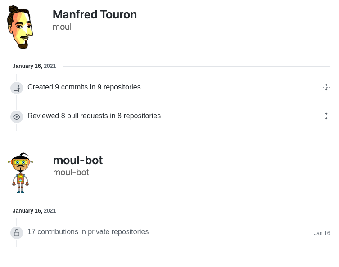Click timeline line between commits and reviews icons
Screen dimensions: 339x267
[17, 102]
